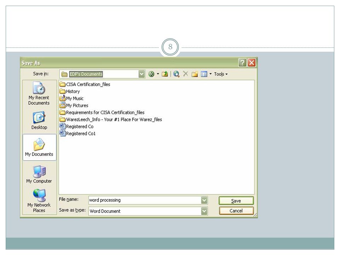Click the EDP's Documents Save in field
Viewport: 340px width, 255px height.
tap(102, 74)
